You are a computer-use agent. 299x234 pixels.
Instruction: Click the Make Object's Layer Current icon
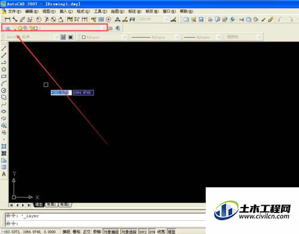[x=111, y=28]
